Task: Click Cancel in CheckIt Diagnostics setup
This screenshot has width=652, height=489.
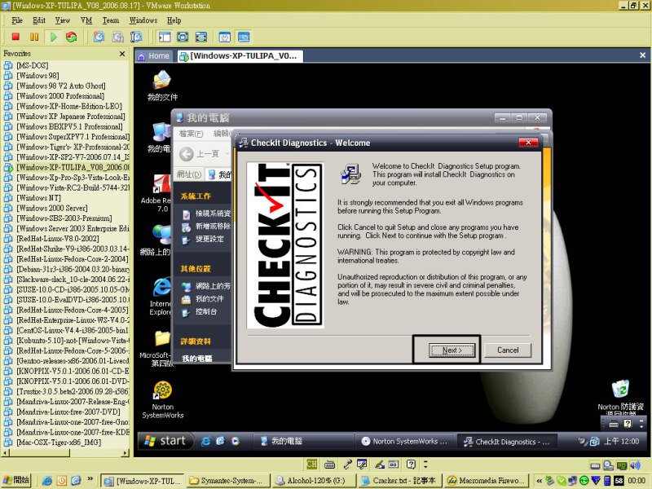Action: tap(508, 350)
